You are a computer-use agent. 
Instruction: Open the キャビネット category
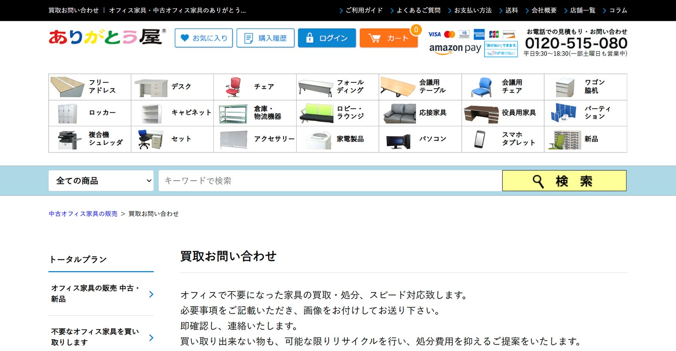pyautogui.click(x=172, y=113)
